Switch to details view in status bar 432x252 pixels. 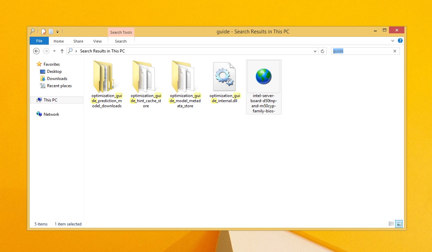[391, 224]
